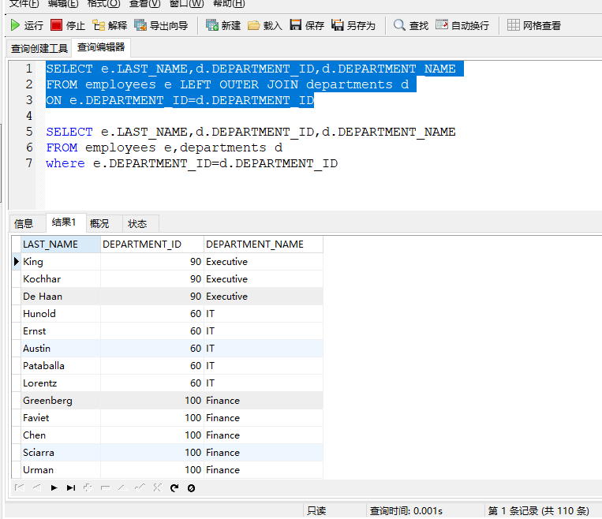602x519 pixels.
Task: Click the Urman name cell
Action: coord(61,470)
